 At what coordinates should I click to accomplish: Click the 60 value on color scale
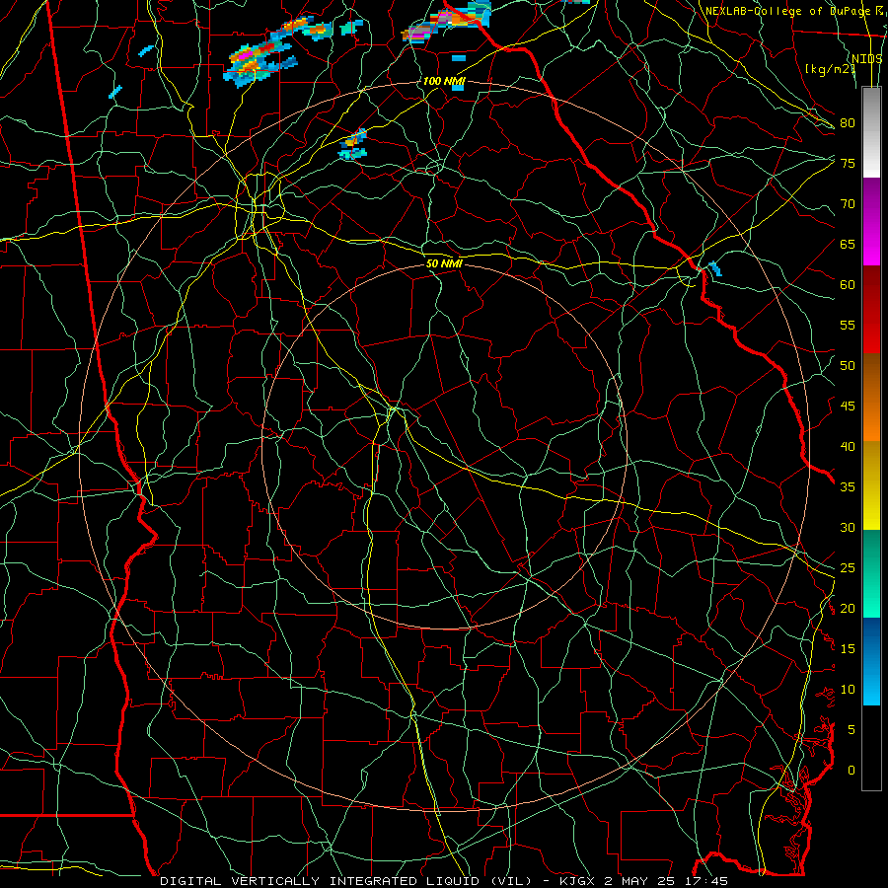pos(848,285)
